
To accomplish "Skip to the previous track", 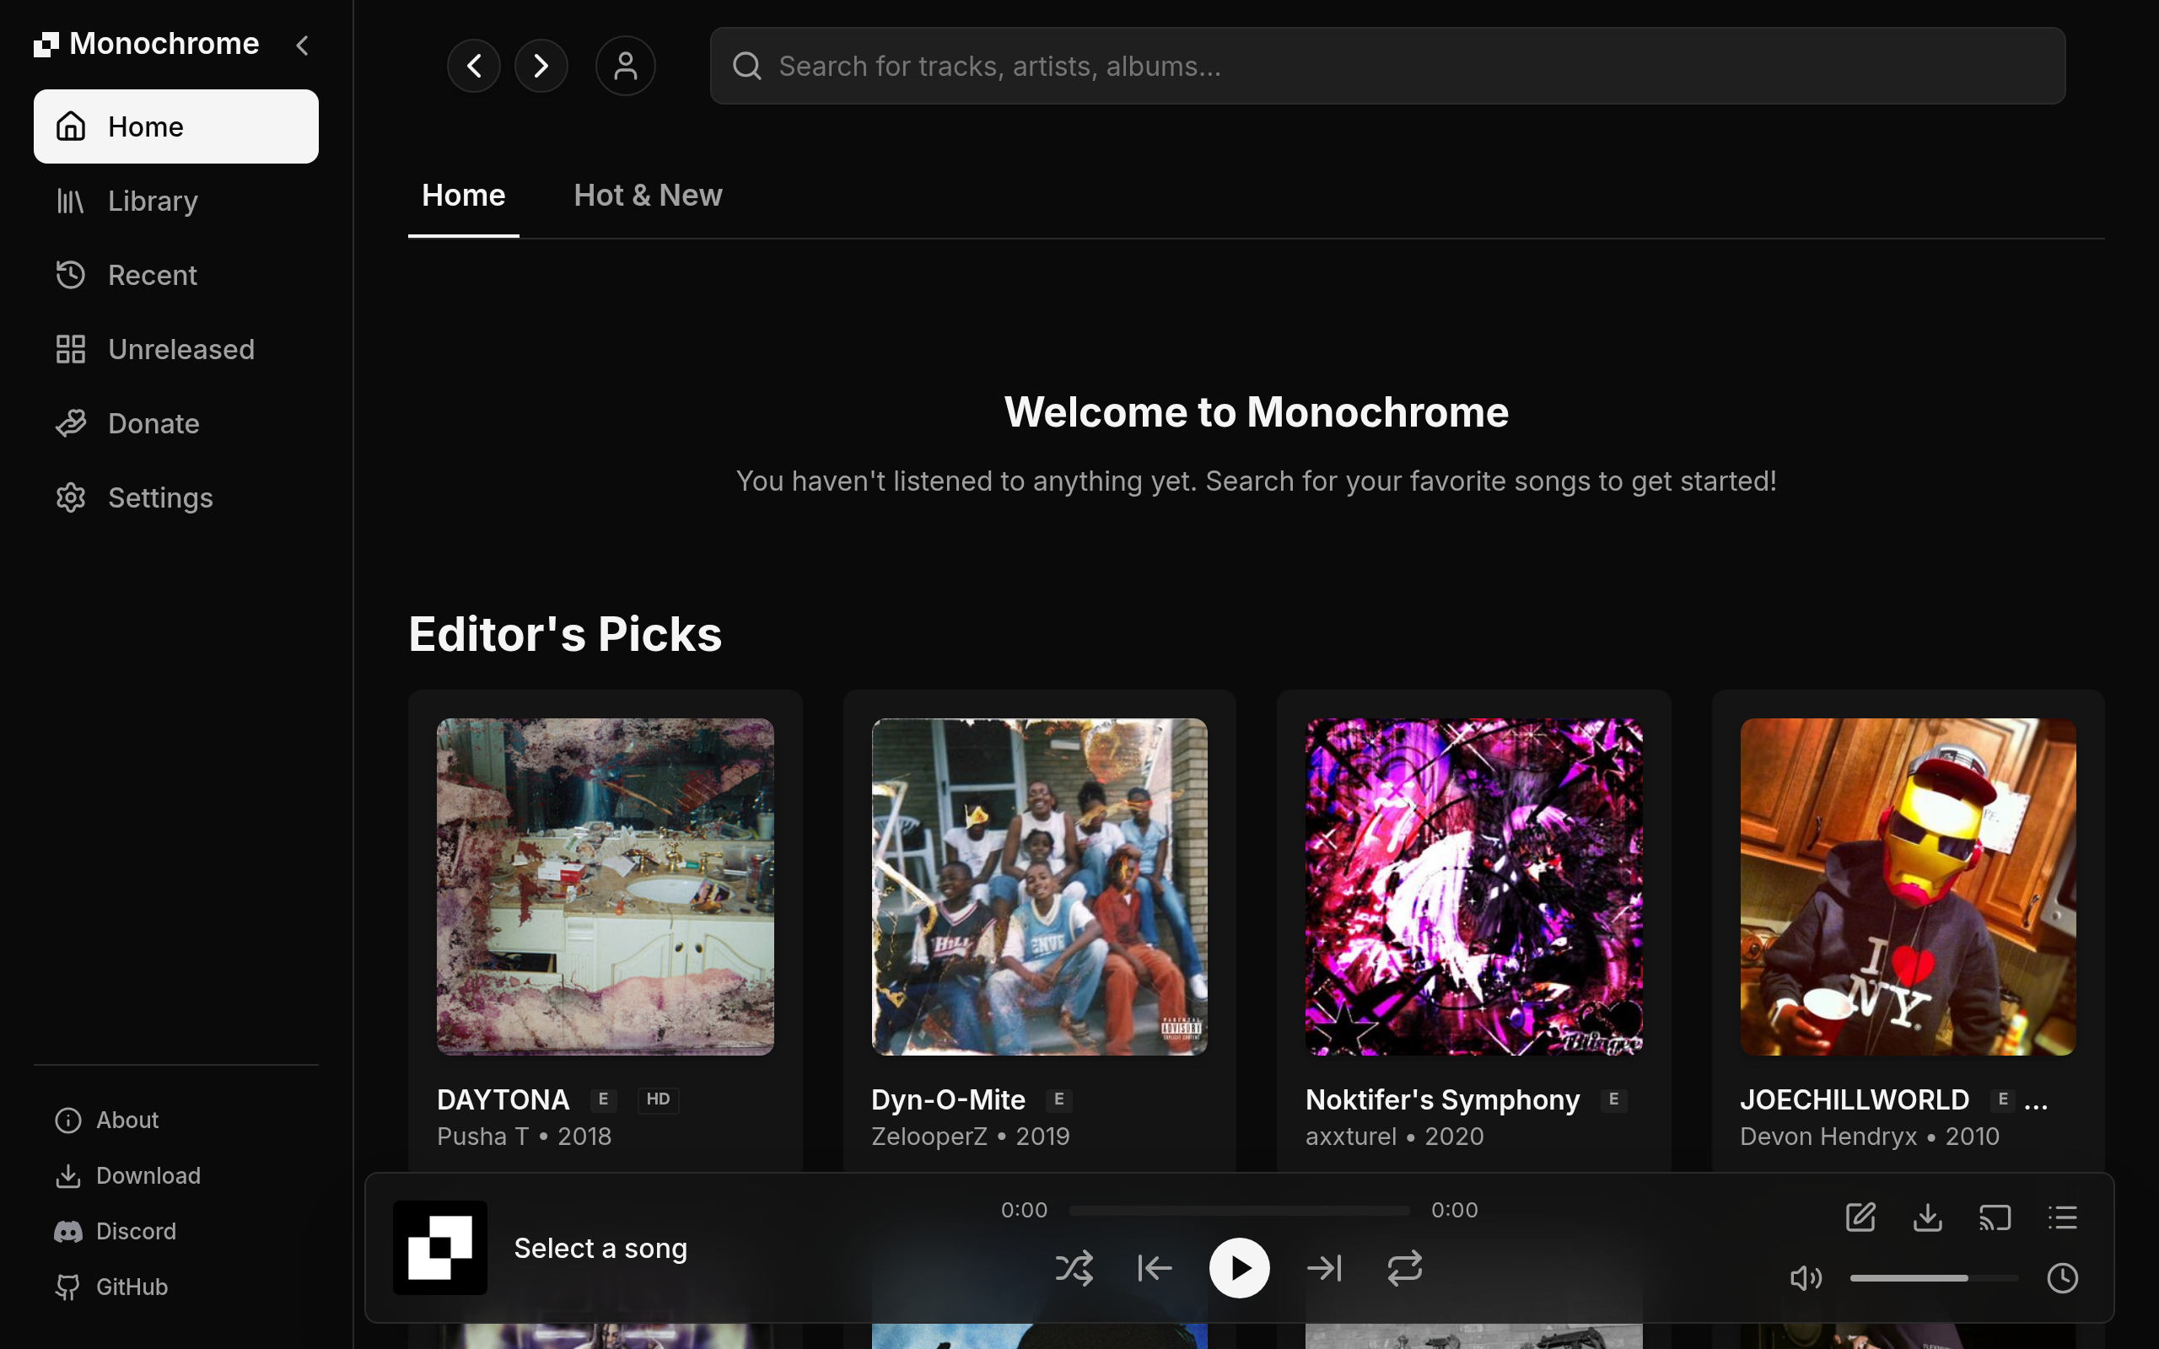I will [1155, 1268].
